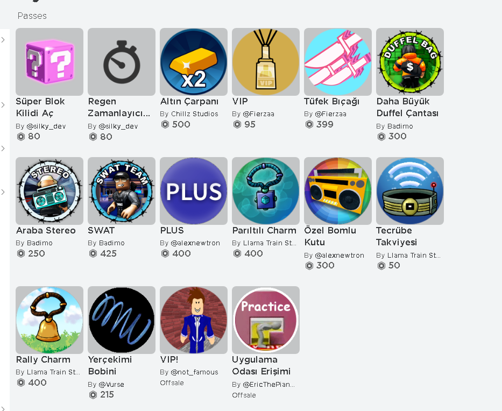Open the Süper Blok Kilidi Aç pass icon
Image resolution: width=502 pixels, height=411 pixels.
point(50,62)
